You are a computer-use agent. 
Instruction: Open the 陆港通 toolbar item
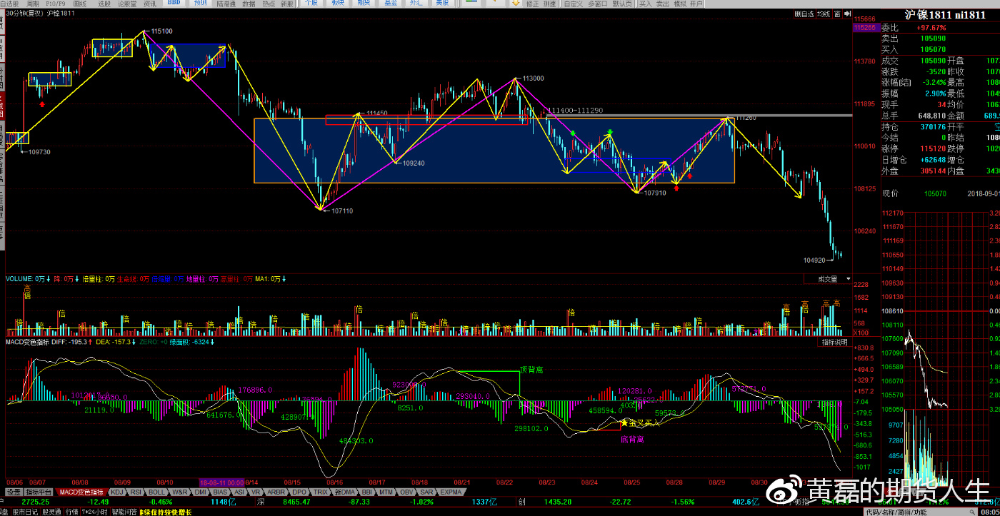pyautogui.click(x=226, y=4)
